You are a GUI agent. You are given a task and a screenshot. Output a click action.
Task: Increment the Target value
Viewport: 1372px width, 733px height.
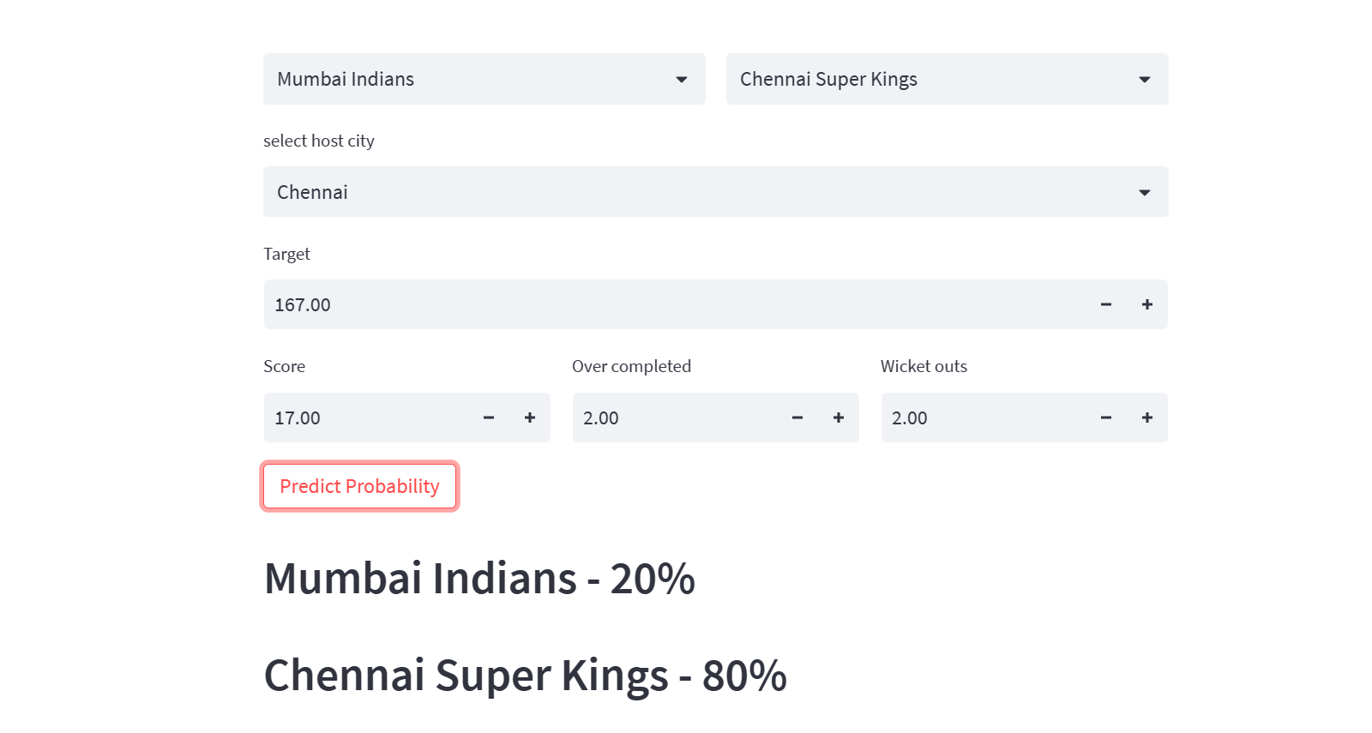pyautogui.click(x=1147, y=304)
